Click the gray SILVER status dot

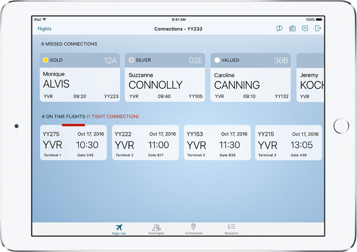[x=131, y=60]
